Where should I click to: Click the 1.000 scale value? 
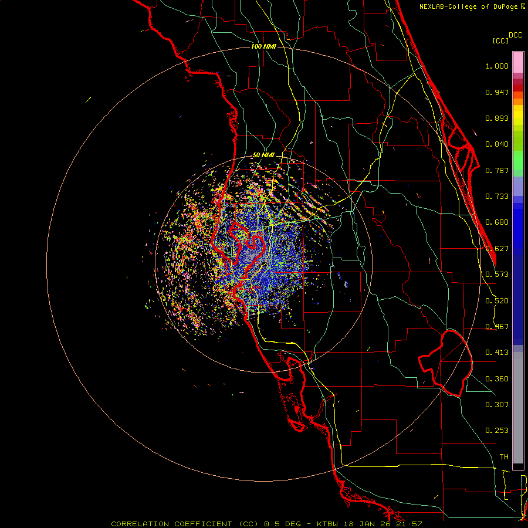tap(497, 66)
